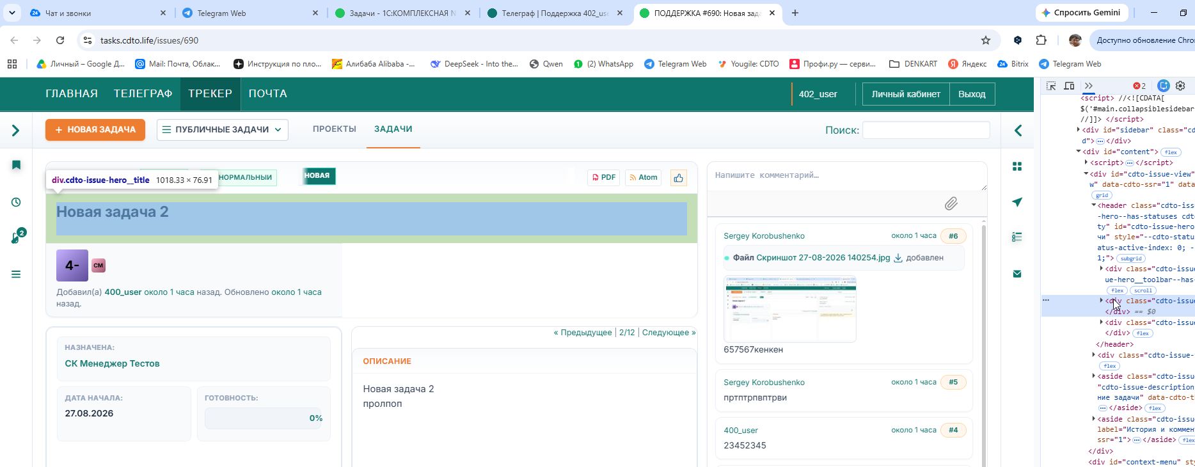The image size is (1195, 467).
Task: Click the paper-plane icon in right sidebar
Action: [x=1017, y=202]
